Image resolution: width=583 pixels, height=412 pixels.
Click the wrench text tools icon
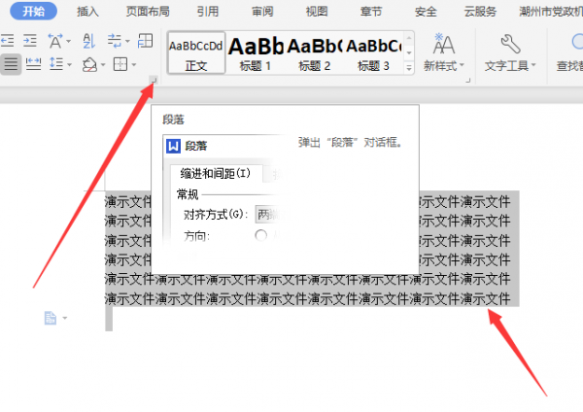pos(509,44)
